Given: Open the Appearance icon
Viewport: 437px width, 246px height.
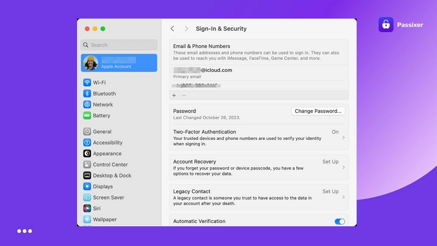Looking at the screenshot, I should tap(87, 154).
